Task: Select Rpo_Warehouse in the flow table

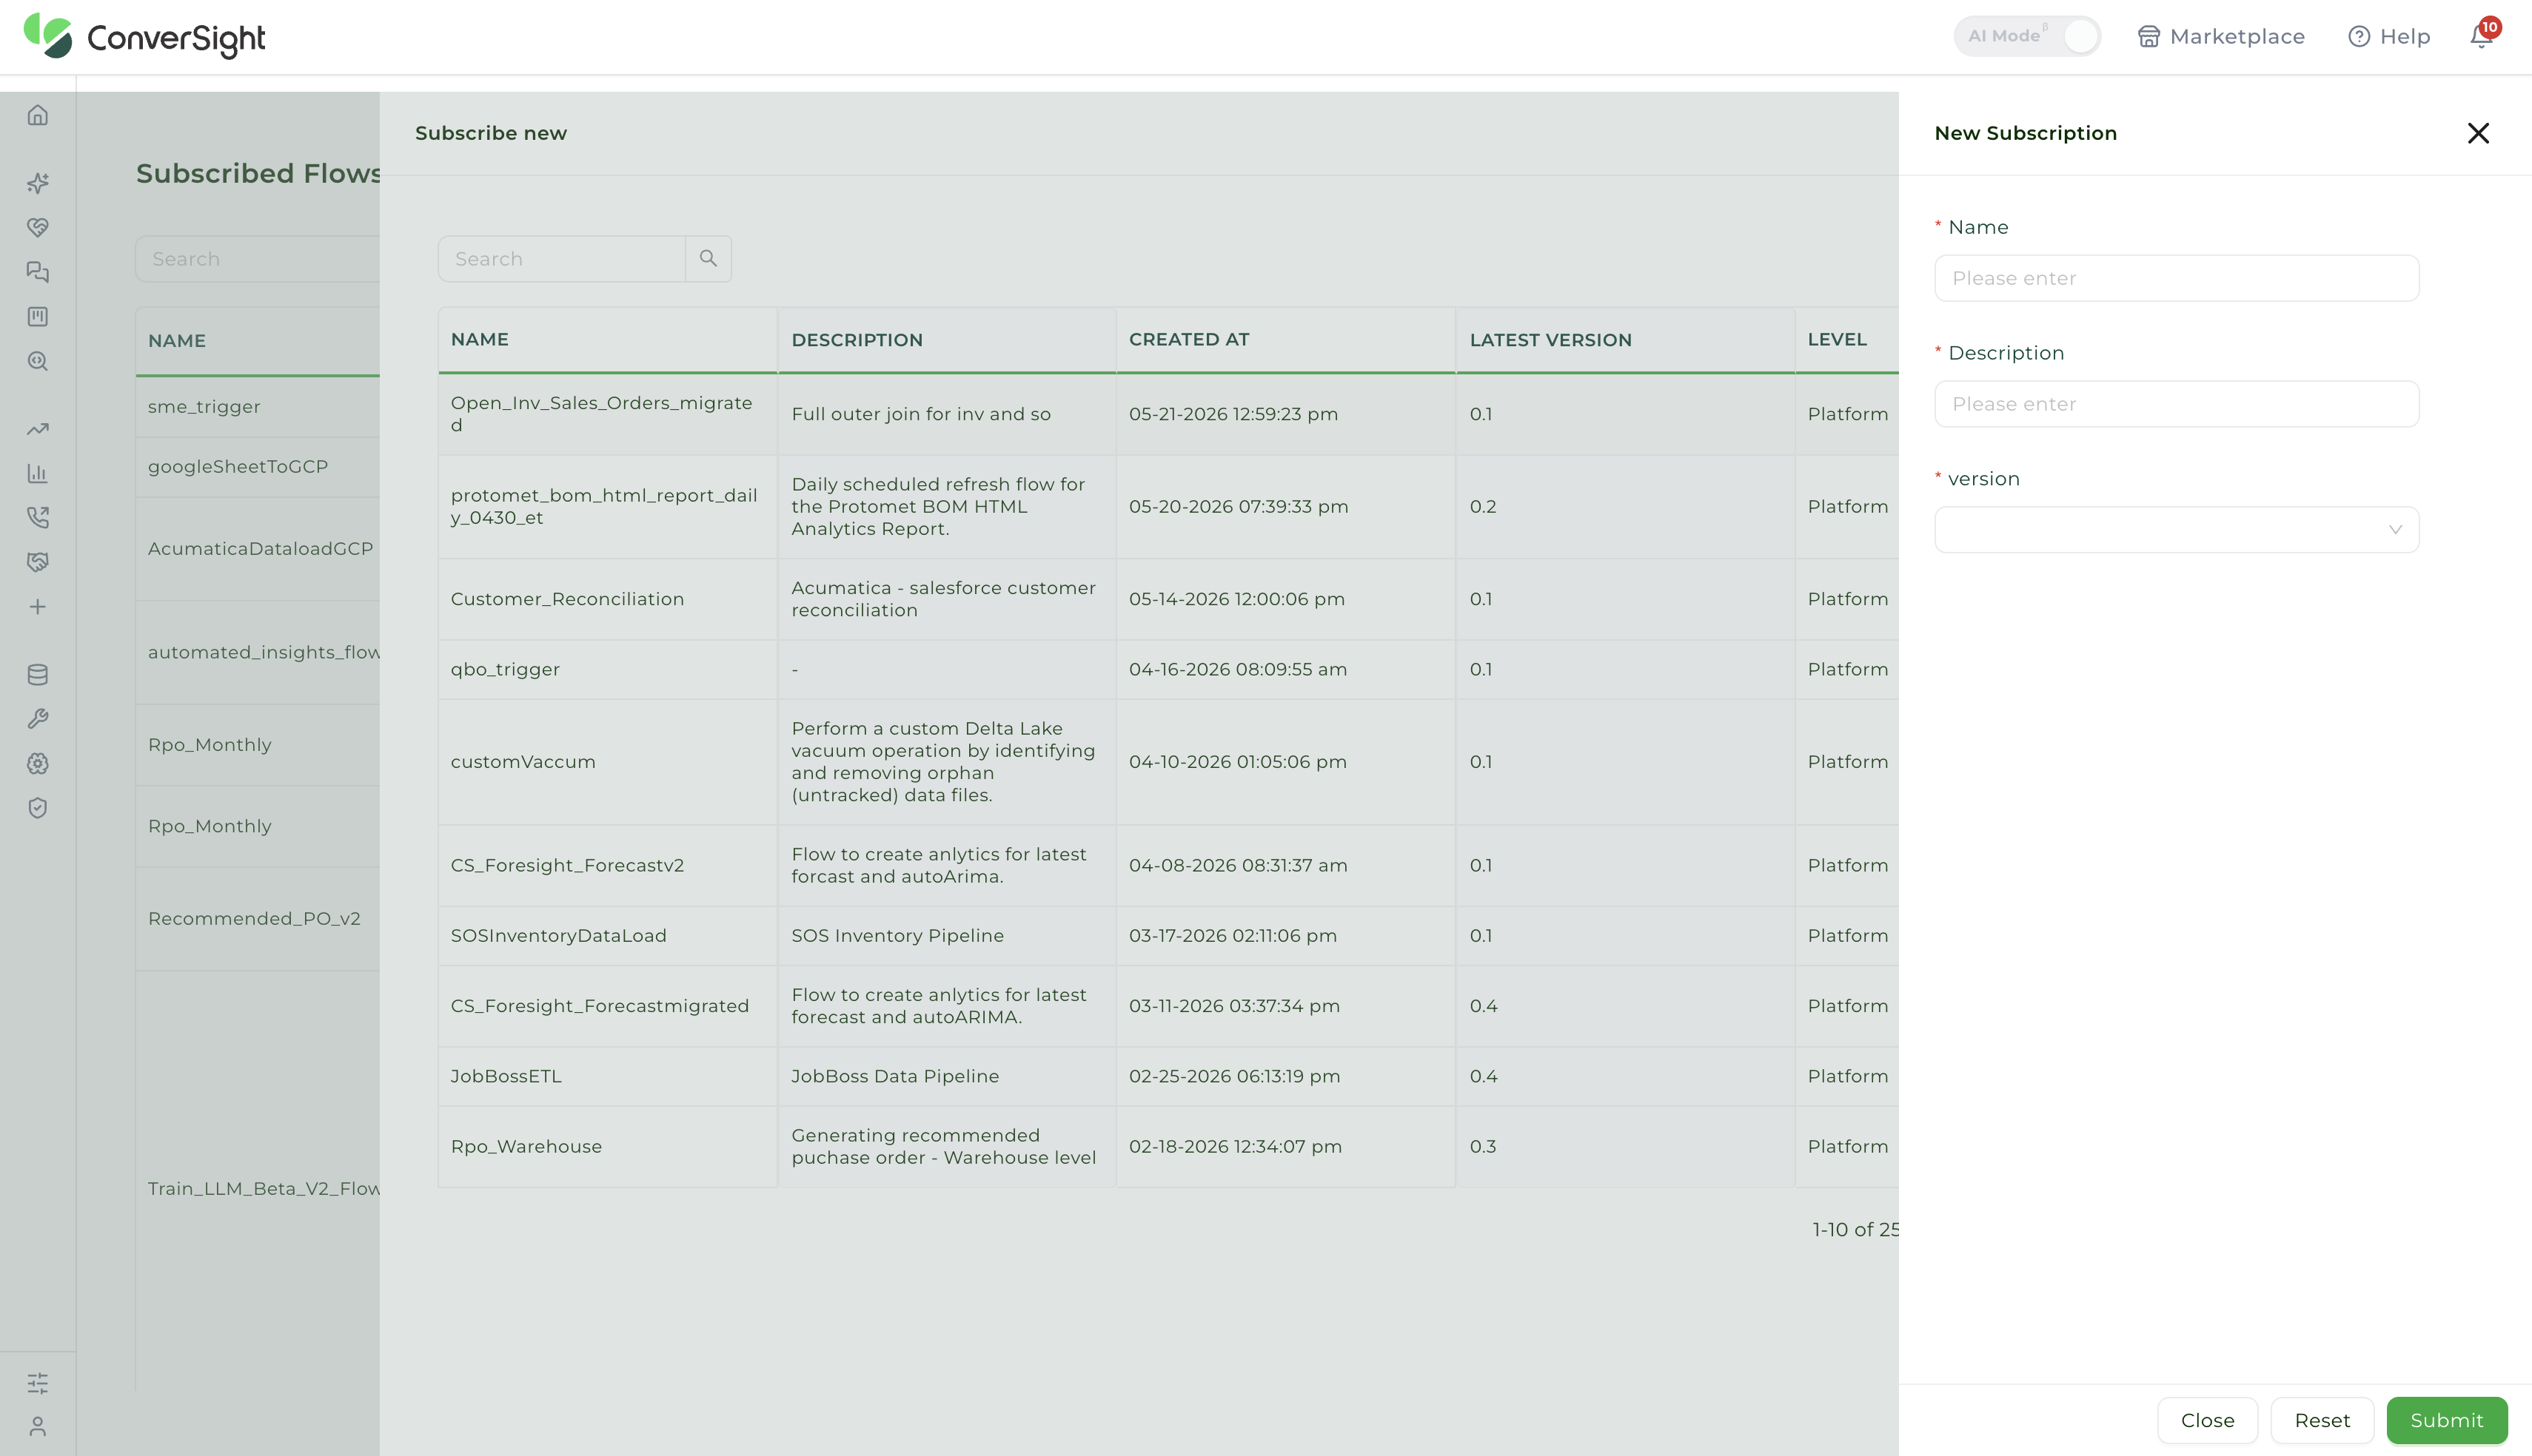Action: [x=526, y=1146]
